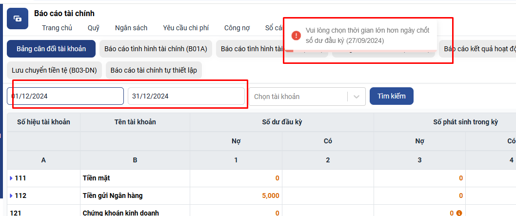Expand account 111 Tiền mặt row
This screenshot has width=516, height=216.
click(11, 178)
